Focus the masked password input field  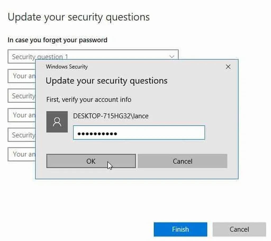[x=139, y=133]
